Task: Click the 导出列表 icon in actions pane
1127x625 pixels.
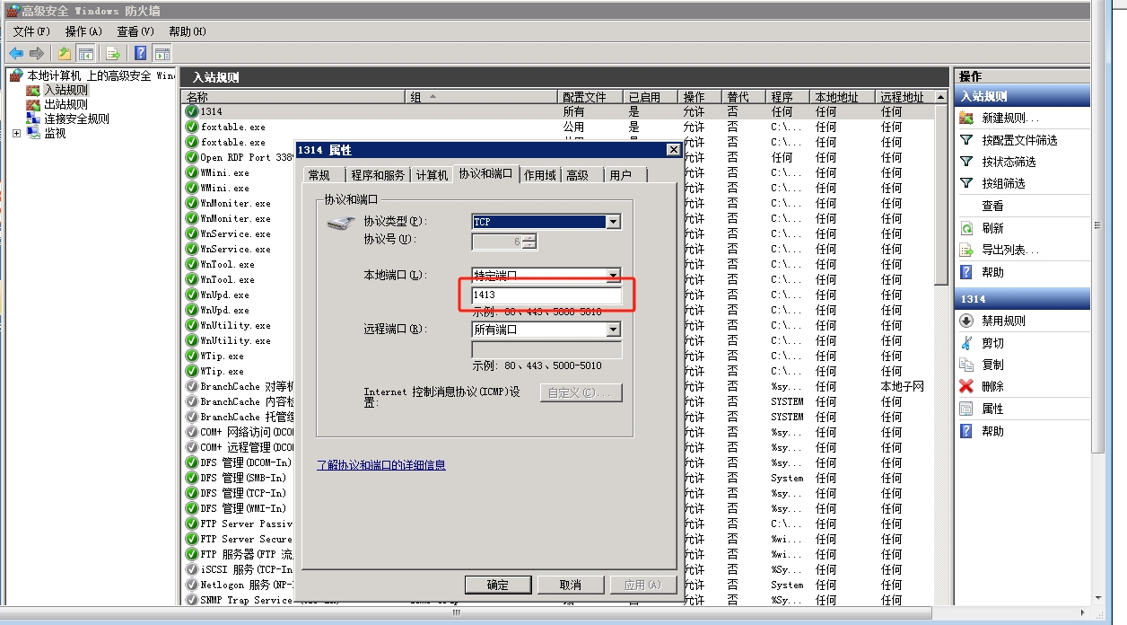Action: [966, 250]
